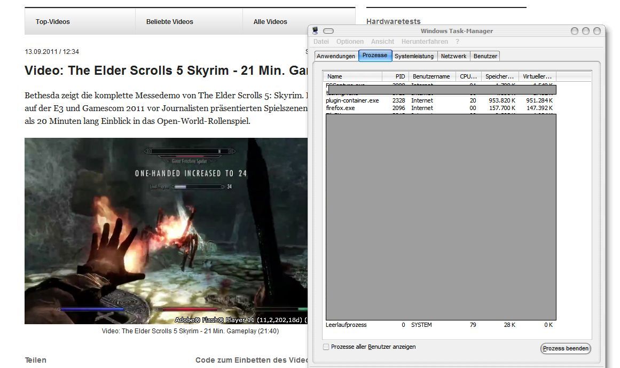Click the Task-Manager icon in the title bar
This screenshot has height=368, width=620.
tap(315, 31)
